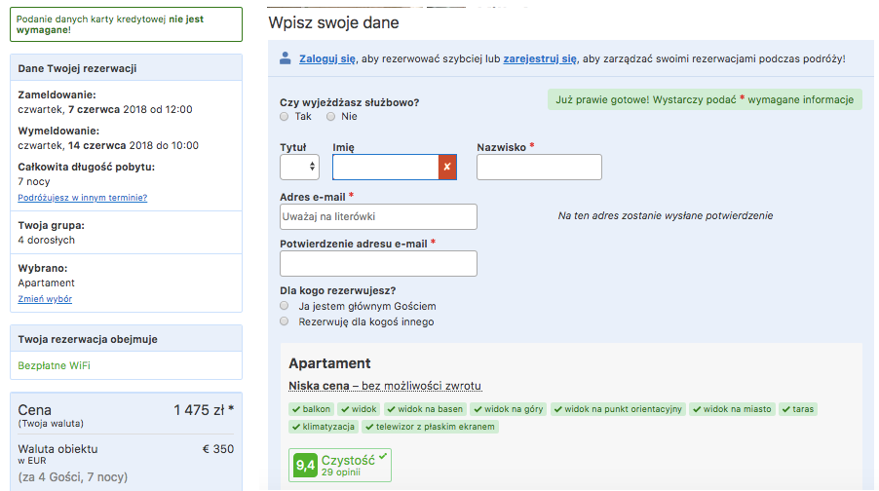The width and height of the screenshot is (879, 491).
Task: Click the telewizor z płaskim ekranem tag
Action: [431, 427]
